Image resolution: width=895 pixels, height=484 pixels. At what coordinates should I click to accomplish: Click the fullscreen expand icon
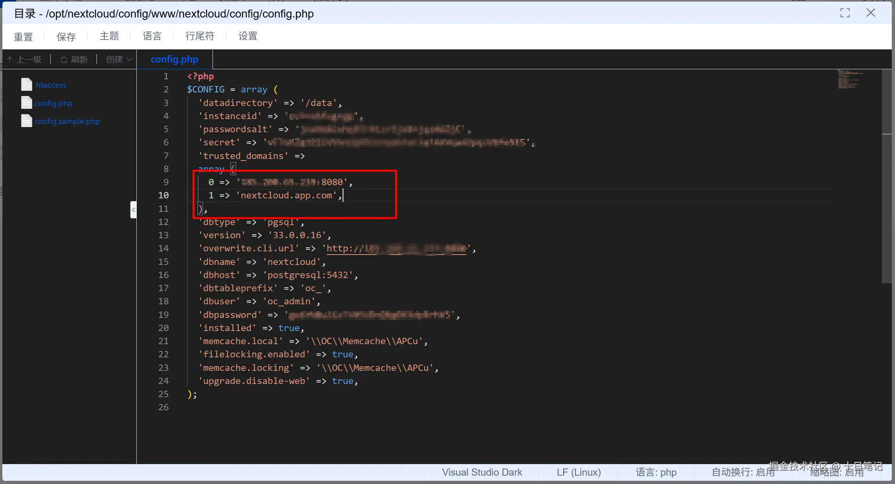[845, 13]
